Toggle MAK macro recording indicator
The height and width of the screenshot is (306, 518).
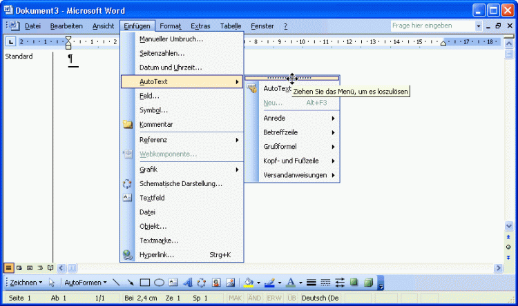235,297
